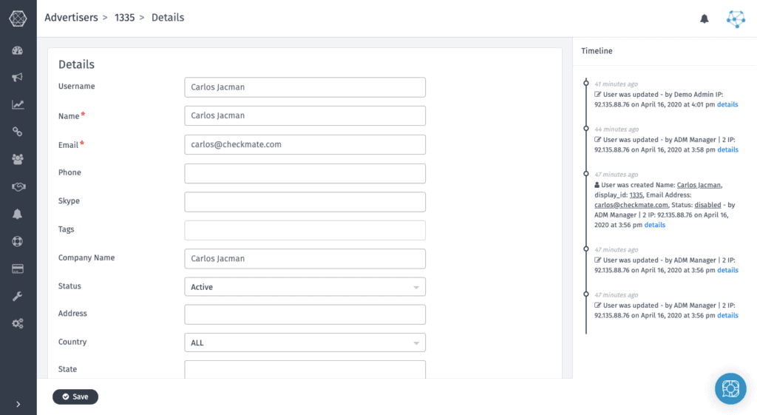Open the floating lifebuoy help button

pyautogui.click(x=730, y=388)
